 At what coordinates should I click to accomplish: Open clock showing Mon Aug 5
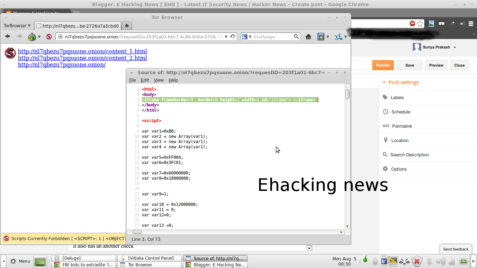point(344,261)
